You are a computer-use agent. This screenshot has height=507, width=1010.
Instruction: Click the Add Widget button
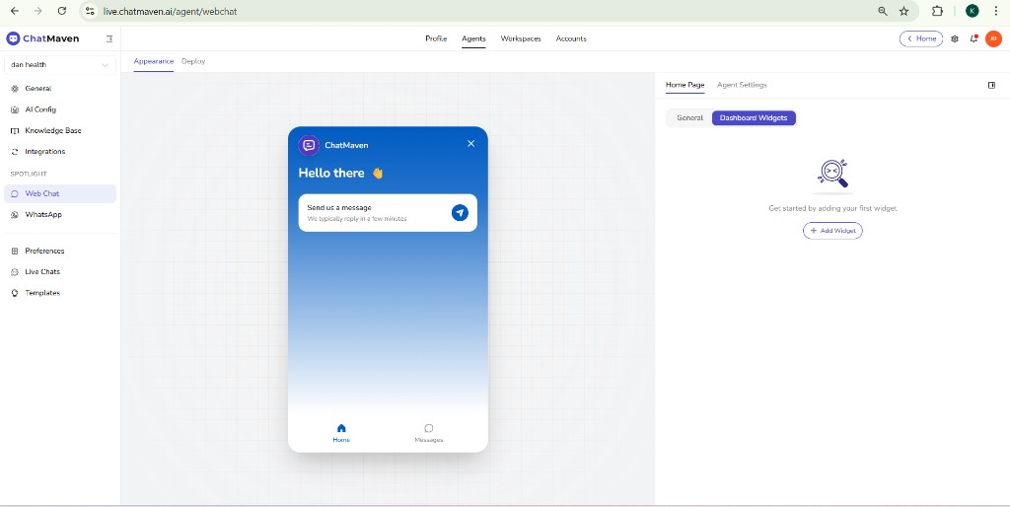click(832, 231)
